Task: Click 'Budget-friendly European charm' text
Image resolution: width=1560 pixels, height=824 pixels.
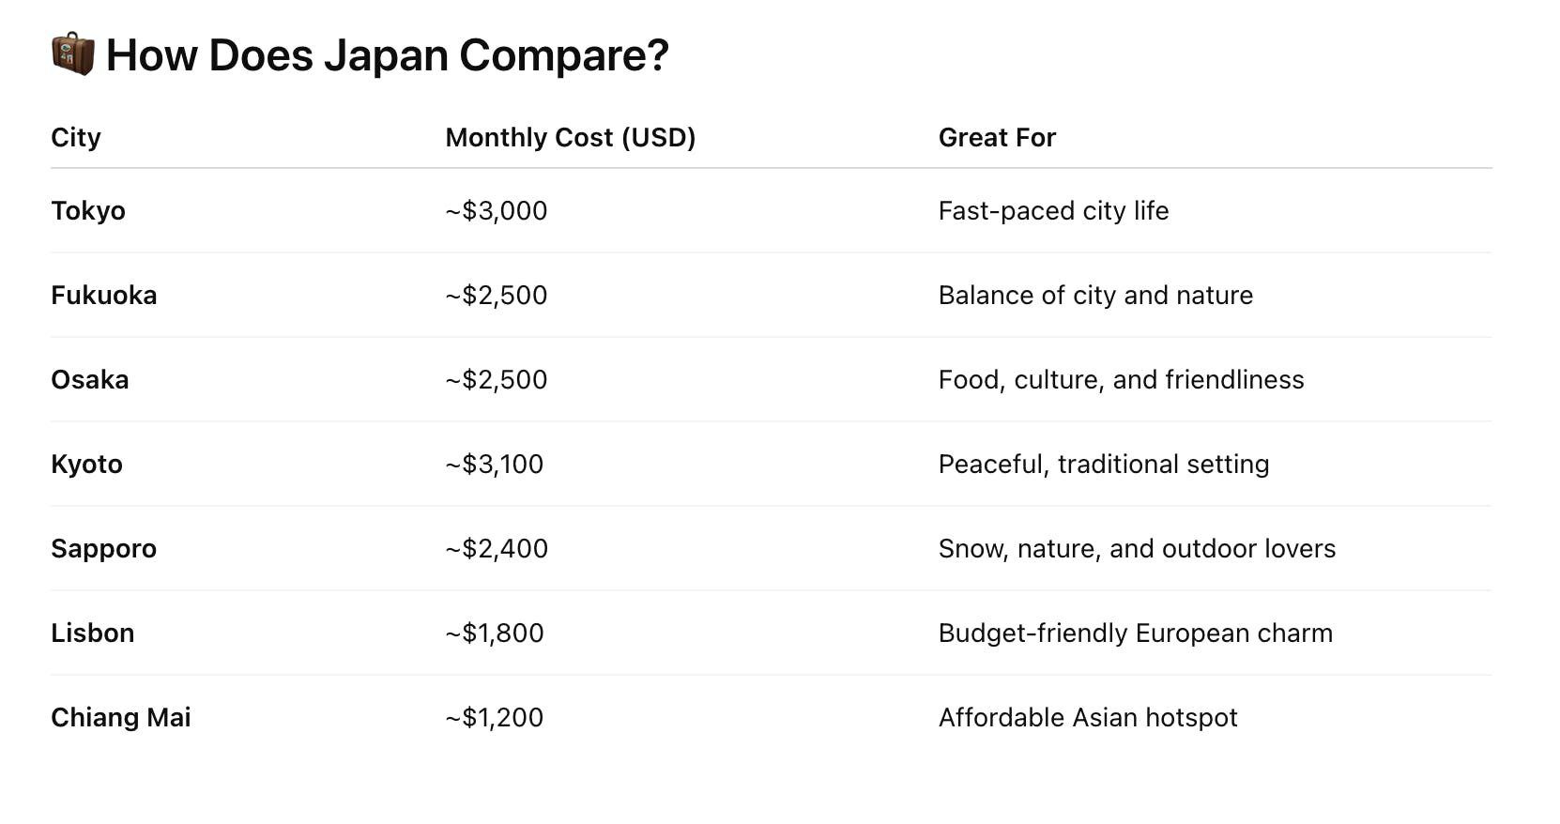Action: (x=1136, y=633)
